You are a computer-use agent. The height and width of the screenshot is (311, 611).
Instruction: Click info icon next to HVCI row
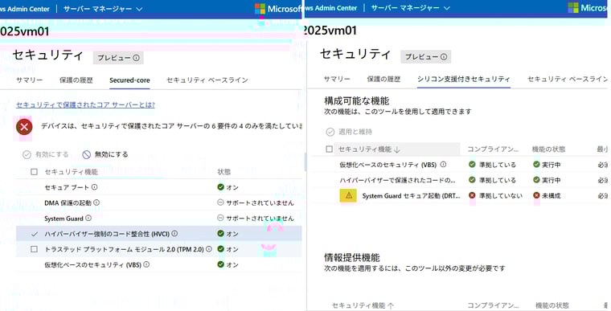tap(174, 233)
